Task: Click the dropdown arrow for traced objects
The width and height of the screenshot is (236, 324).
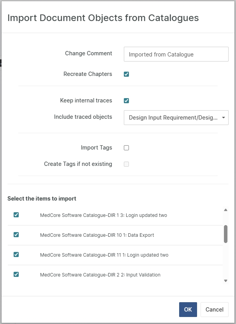Action: [x=223, y=118]
